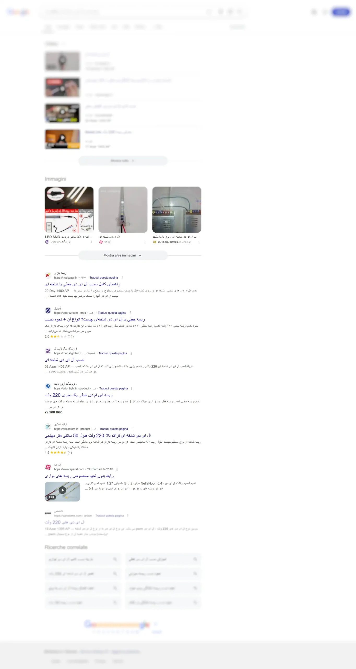Click the 29.900 IRR price text
Screen dimensions: 356x669
coord(53,412)
